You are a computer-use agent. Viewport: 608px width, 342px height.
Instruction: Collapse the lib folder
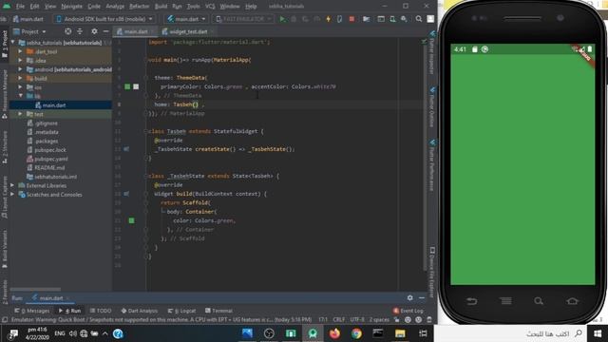coord(20,95)
